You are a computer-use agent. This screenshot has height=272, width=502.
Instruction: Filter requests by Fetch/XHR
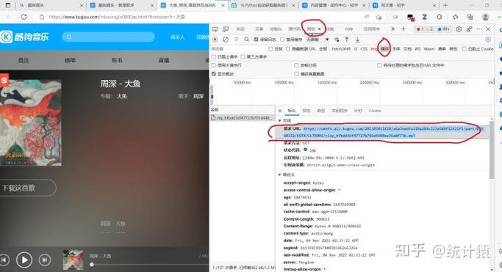click(341, 49)
